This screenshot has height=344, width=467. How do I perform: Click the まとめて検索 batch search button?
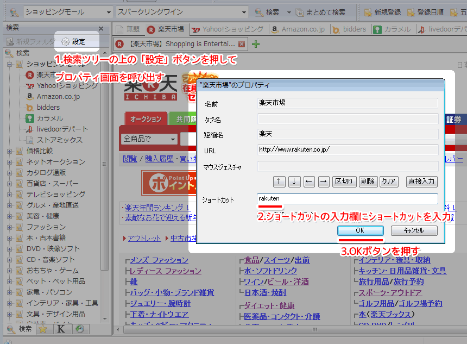point(321,12)
